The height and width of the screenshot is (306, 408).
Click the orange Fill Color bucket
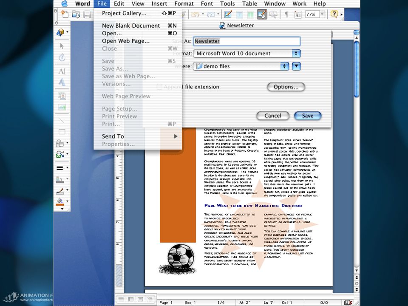point(60,202)
